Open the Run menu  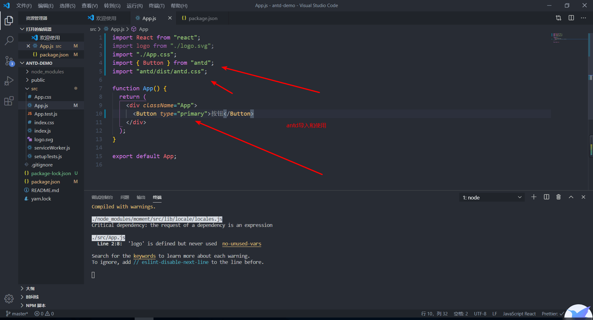pos(135,6)
